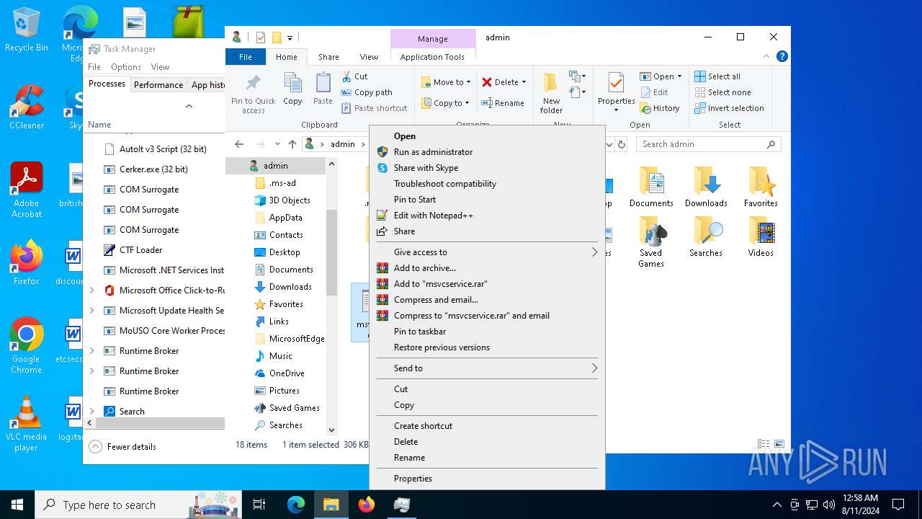Open the CCleaner desktop shortcut

click(26, 107)
